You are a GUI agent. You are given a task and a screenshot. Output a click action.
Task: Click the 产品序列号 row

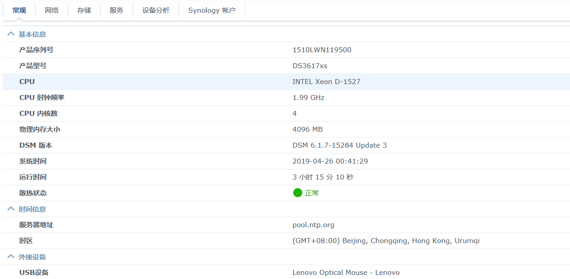(x=182, y=50)
